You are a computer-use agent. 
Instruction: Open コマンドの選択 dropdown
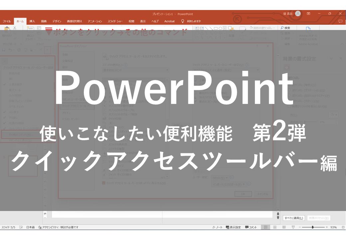[136, 70]
